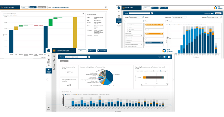Open Pivot Studio in Dashboard window sidebar
224x117 pixels.
tap(49, 66)
